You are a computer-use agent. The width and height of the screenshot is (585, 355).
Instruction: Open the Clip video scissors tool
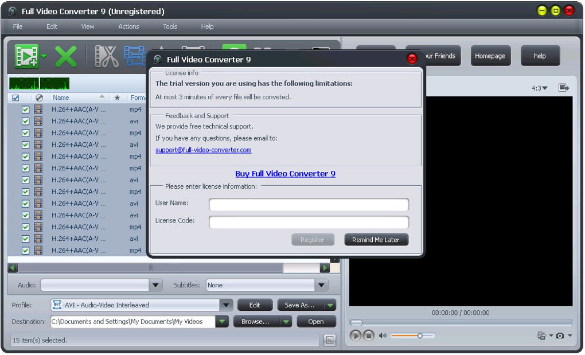[106, 56]
